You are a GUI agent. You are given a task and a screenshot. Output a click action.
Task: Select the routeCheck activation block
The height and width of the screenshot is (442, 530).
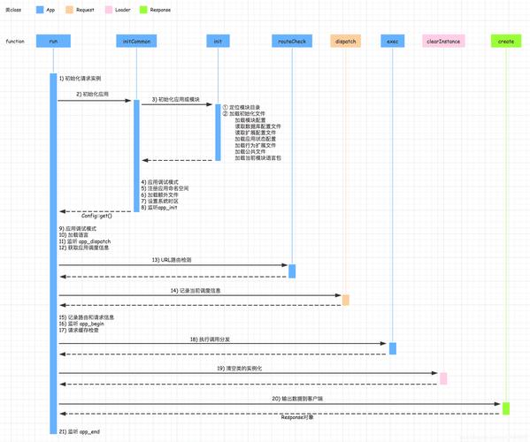(x=292, y=271)
